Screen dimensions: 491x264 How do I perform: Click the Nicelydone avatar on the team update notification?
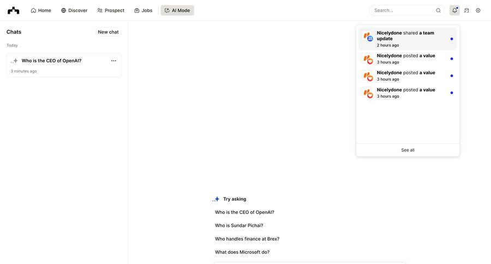pyautogui.click(x=368, y=37)
